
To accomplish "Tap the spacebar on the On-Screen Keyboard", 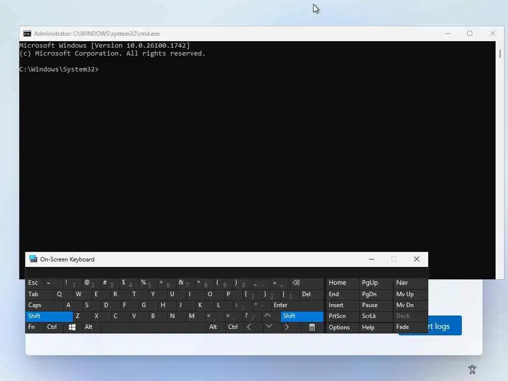I will pos(154,327).
